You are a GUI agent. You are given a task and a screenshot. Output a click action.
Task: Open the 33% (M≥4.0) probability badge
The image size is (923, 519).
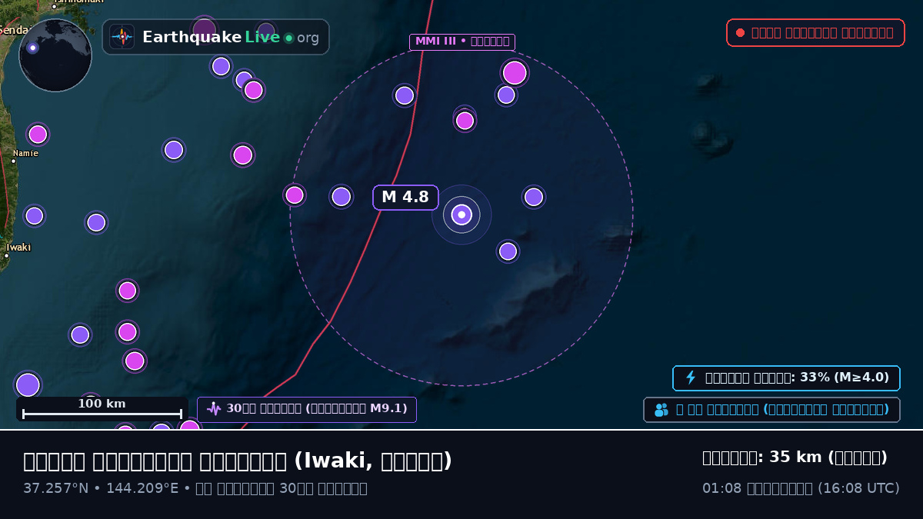[786, 378]
